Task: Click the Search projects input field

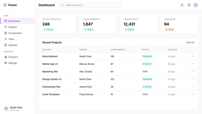Action: click(x=90, y=5)
